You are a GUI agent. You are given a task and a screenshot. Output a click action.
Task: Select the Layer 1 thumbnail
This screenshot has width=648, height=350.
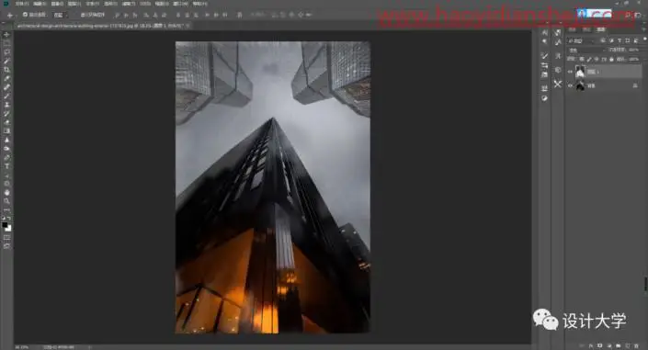[x=580, y=72]
